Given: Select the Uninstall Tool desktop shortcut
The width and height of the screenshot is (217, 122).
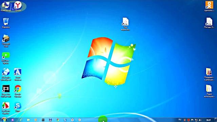Looking at the screenshot, I should coord(6,41).
